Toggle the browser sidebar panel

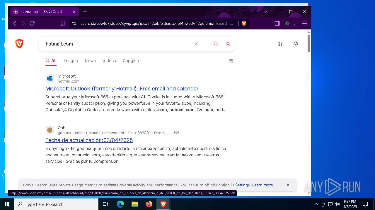coord(277,23)
